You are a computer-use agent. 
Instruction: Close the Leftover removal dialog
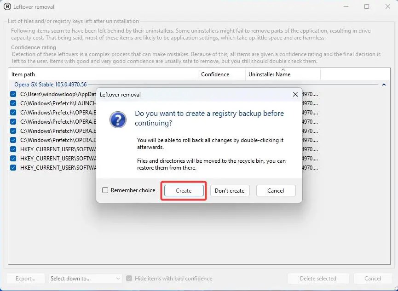click(295, 94)
